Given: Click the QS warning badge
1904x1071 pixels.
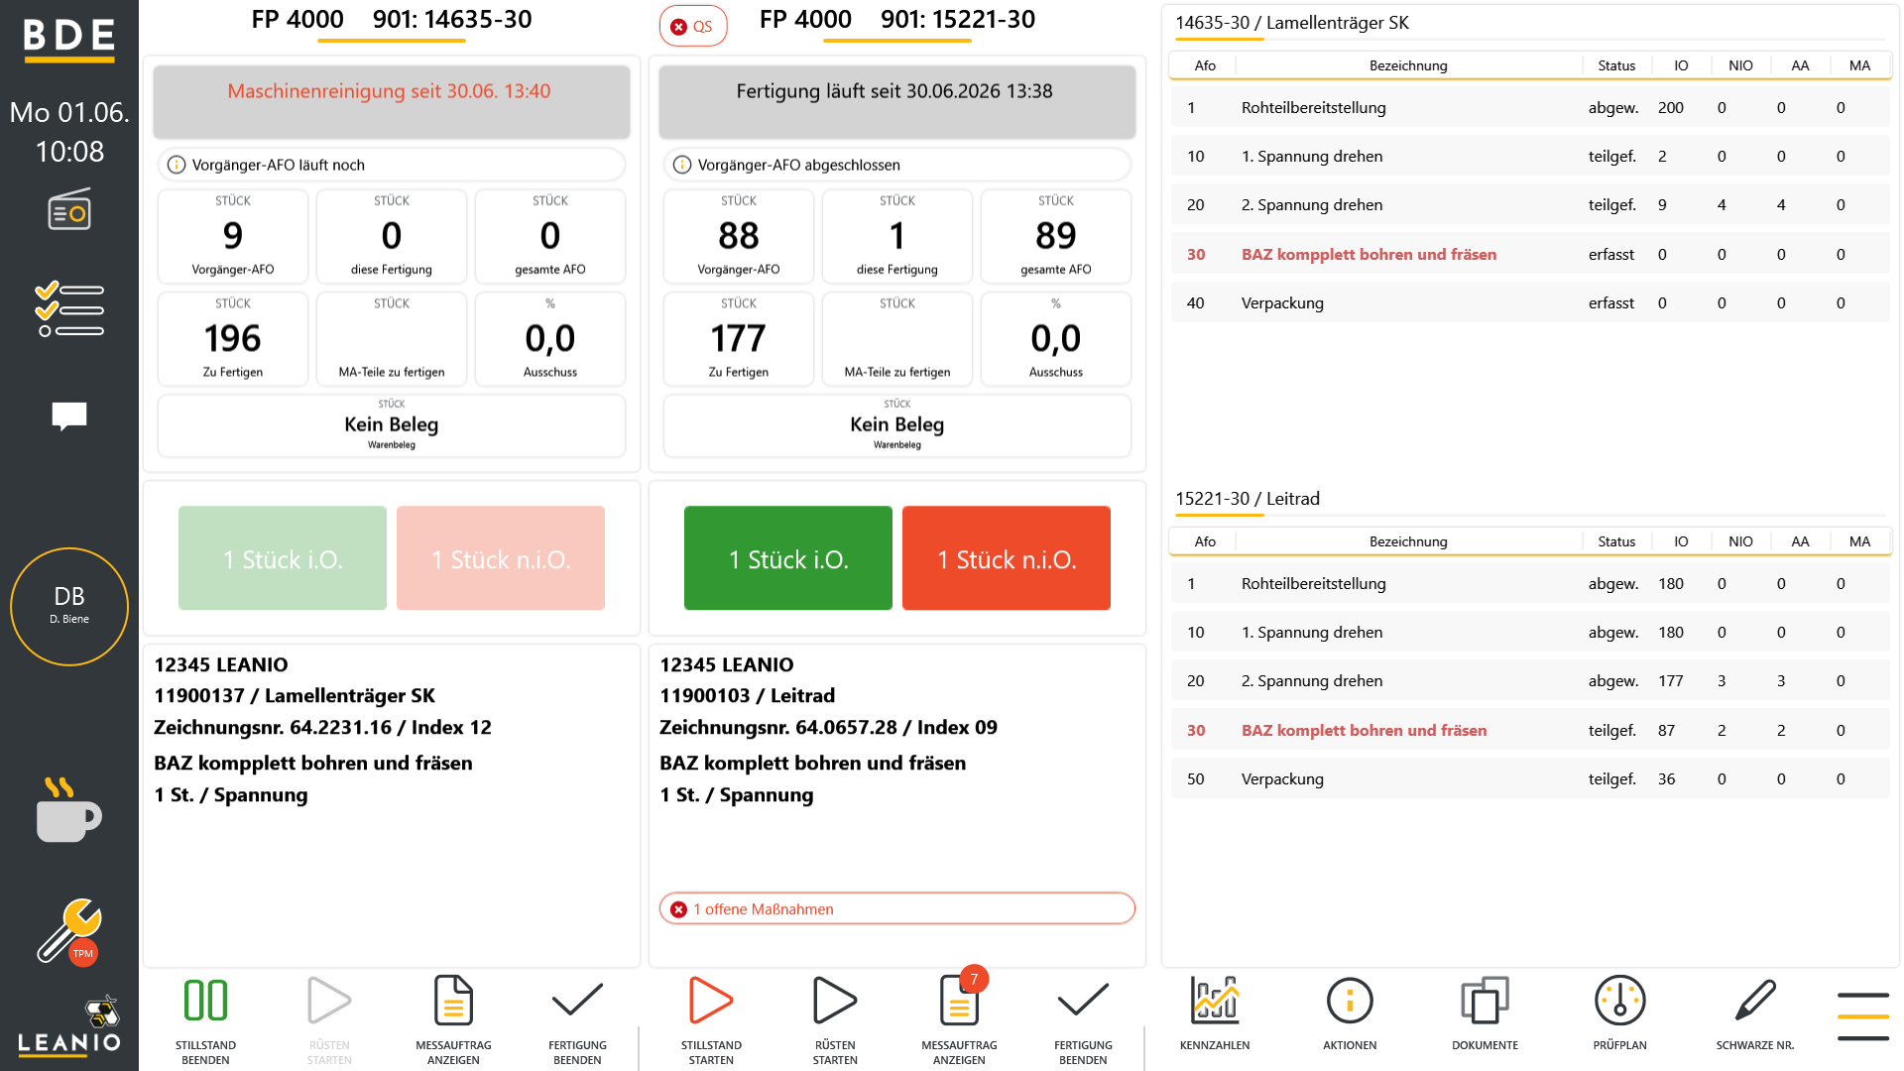Looking at the screenshot, I should coord(693,26).
